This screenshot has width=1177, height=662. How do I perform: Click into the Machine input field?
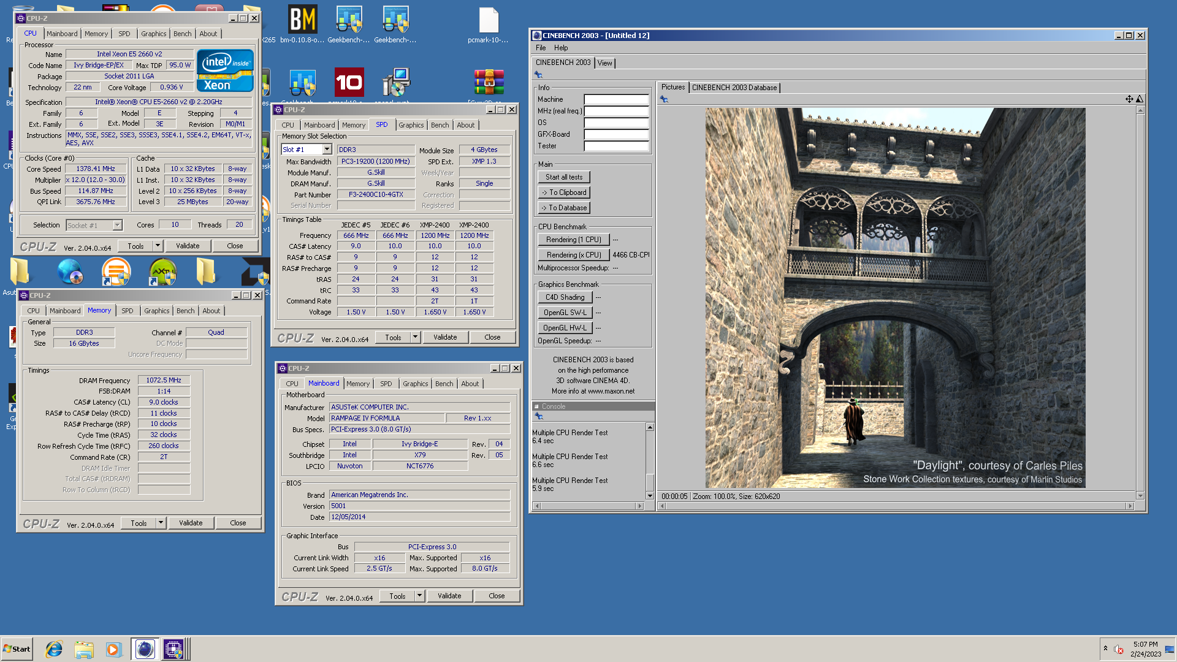(616, 99)
